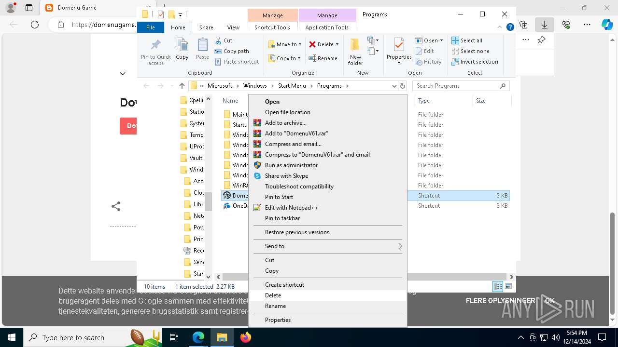618x347 pixels.
Task: Switch to the View tab
Action: coord(233,27)
